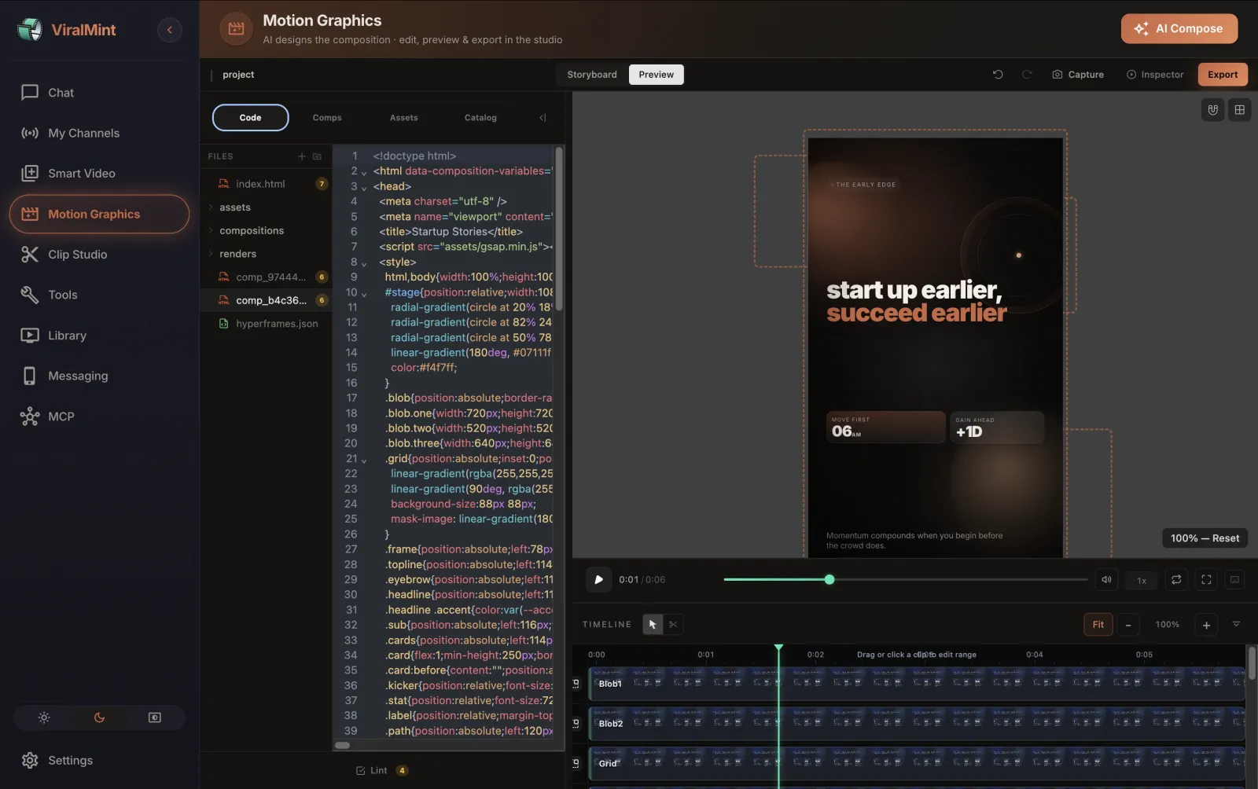Image resolution: width=1258 pixels, height=789 pixels.
Task: Toggle the captions display icon
Action: coord(1234,580)
